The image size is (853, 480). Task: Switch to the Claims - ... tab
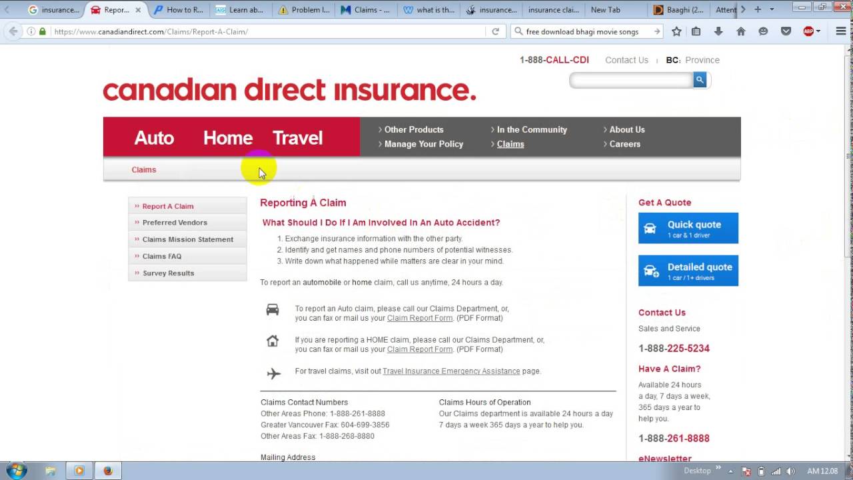coord(365,10)
